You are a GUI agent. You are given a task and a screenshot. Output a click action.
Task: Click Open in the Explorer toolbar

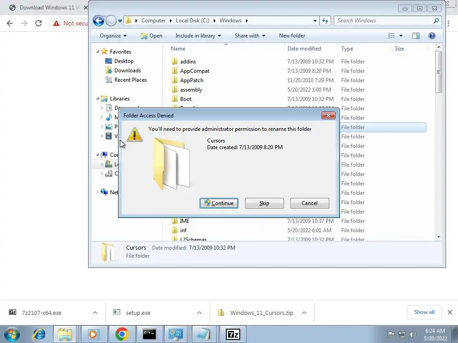151,36
